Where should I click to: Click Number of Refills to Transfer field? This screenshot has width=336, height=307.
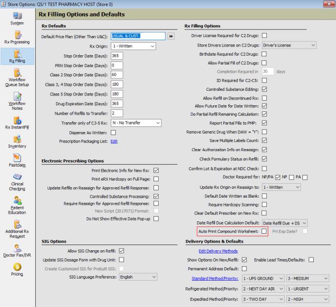(x=117, y=114)
